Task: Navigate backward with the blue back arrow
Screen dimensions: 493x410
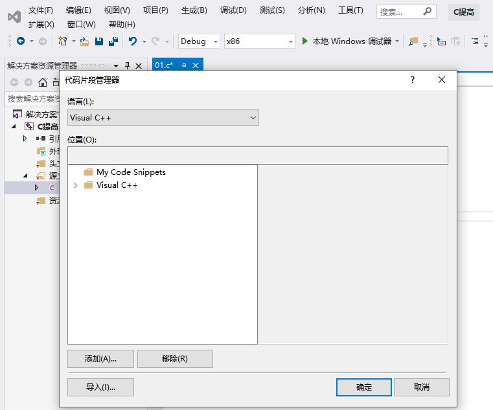Action: click(21, 41)
